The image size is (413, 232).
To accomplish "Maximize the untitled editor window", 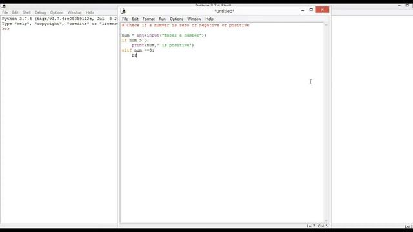I will (311, 10).
